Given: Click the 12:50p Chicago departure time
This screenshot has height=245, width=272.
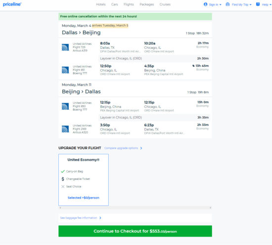Looking at the screenshot, I should pos(106,66).
